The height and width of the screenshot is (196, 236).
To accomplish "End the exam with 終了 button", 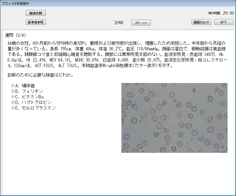I will pos(224,22).
